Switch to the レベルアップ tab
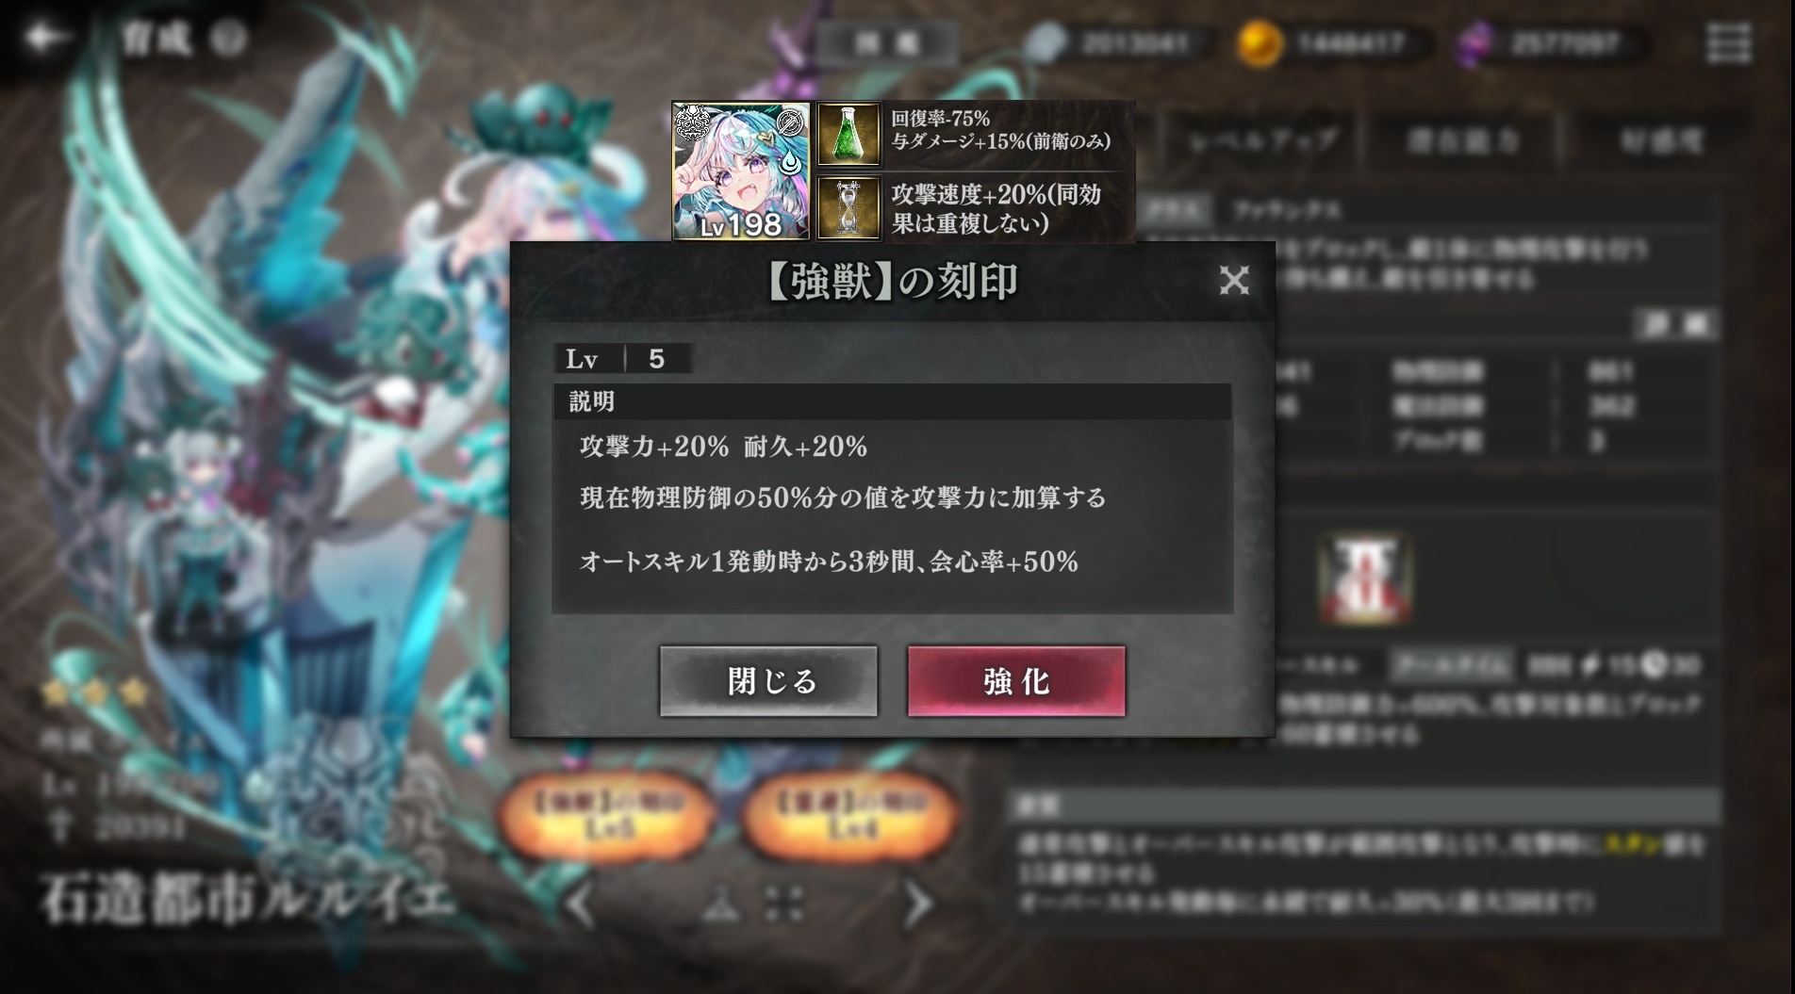The image size is (1795, 994). [x=1262, y=140]
